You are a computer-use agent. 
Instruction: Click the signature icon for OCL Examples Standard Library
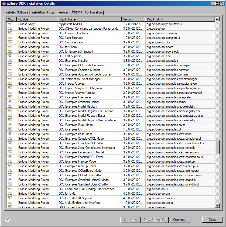(x=10, y=102)
